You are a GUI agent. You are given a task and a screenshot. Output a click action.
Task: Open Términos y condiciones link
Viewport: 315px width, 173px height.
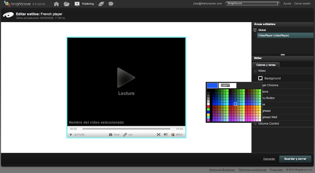(x=252, y=170)
